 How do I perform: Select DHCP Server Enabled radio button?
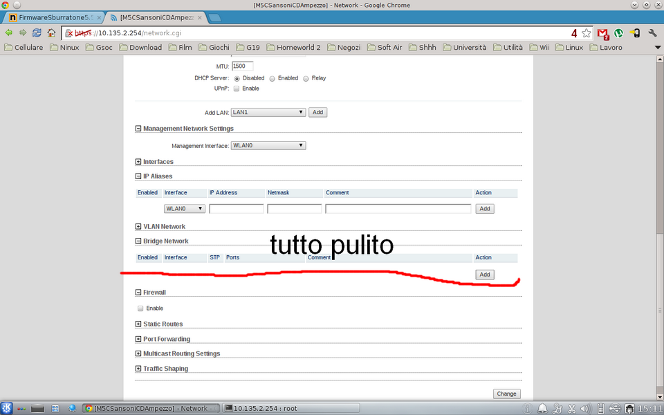[273, 78]
